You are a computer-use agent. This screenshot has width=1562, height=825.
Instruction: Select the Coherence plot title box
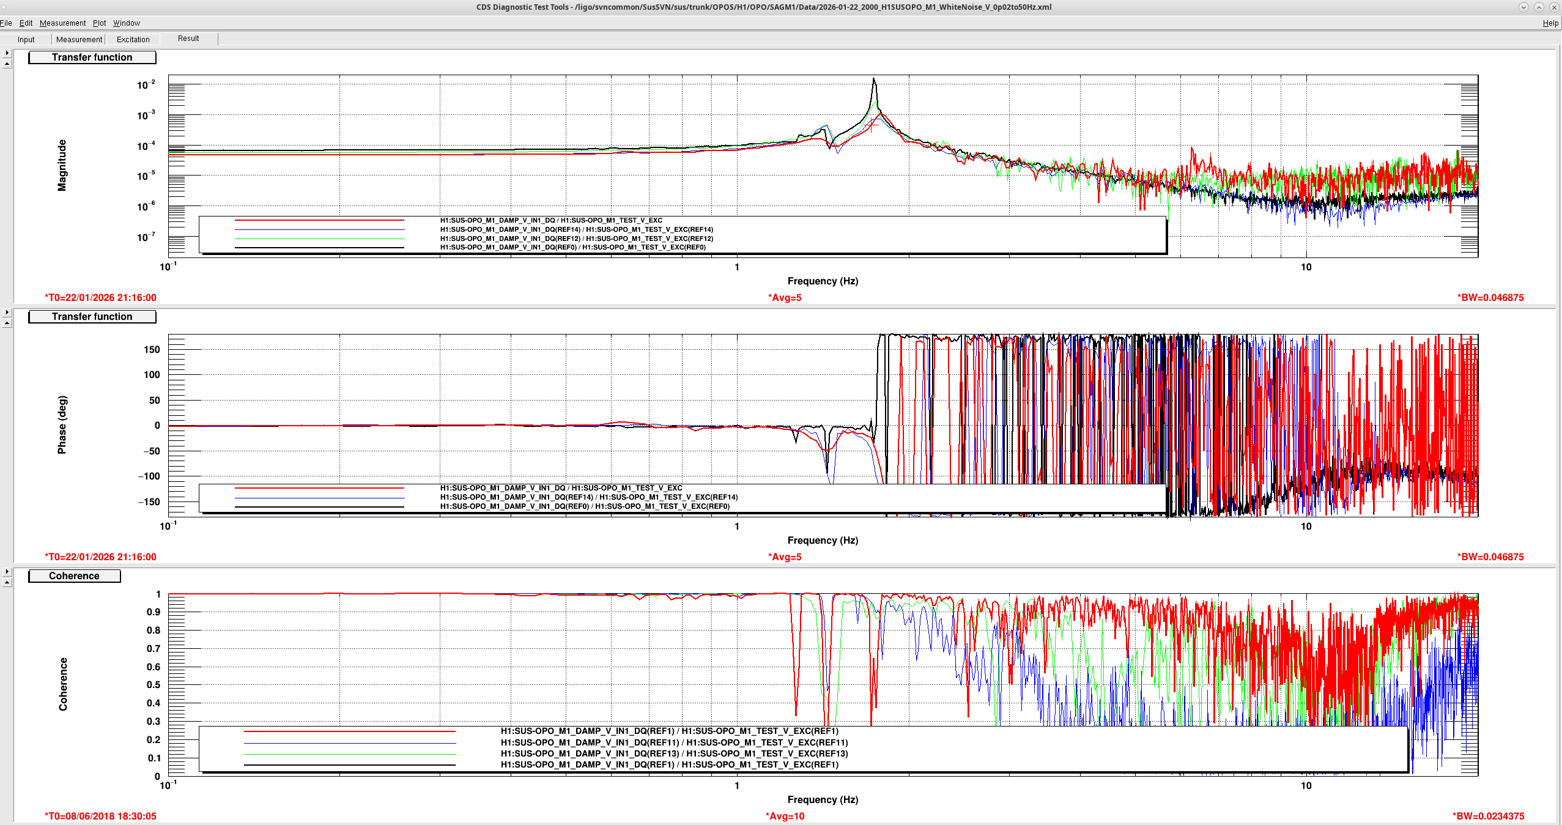pyautogui.click(x=74, y=576)
